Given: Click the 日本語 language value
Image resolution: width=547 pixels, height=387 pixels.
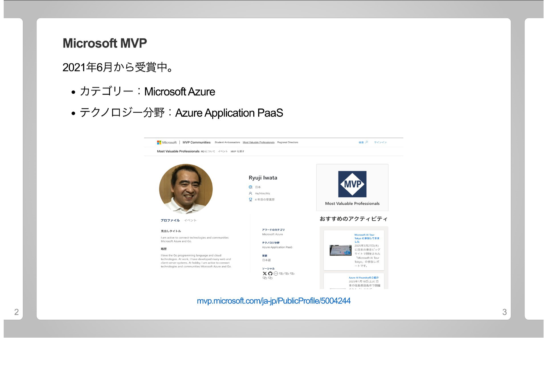Looking at the screenshot, I should pos(266,260).
